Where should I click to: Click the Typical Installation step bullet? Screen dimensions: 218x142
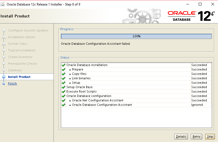click(x=4, y=50)
